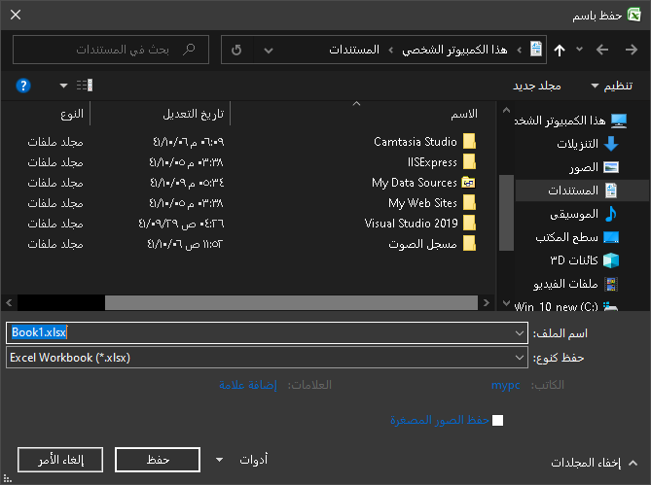Focus the بحث في المستندات search field
651x485 pixels.
coord(111,50)
